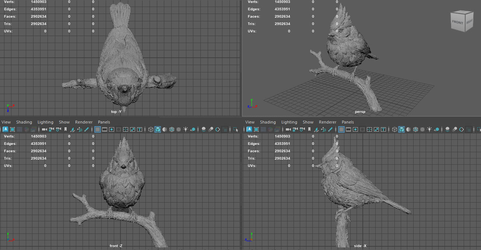
Task: Open View menu in side view panel
Action: pyautogui.click(x=250, y=122)
